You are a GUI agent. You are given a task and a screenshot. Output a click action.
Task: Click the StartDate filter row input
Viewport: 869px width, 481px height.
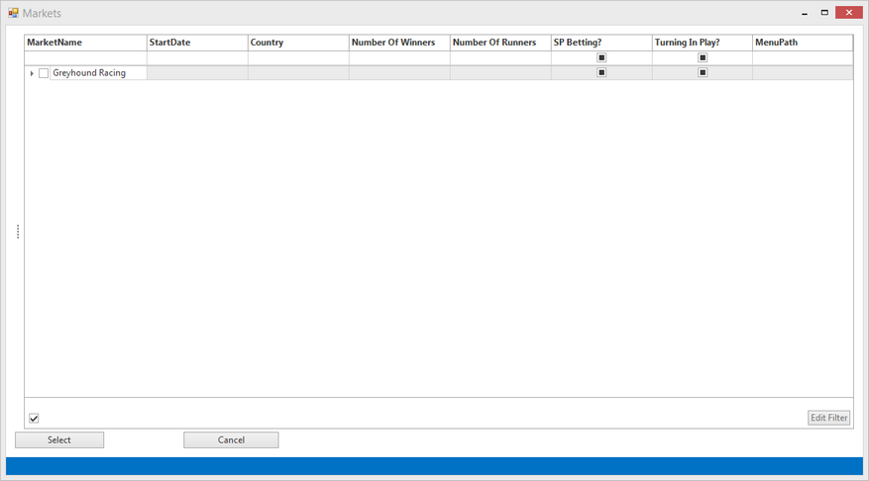coord(197,57)
